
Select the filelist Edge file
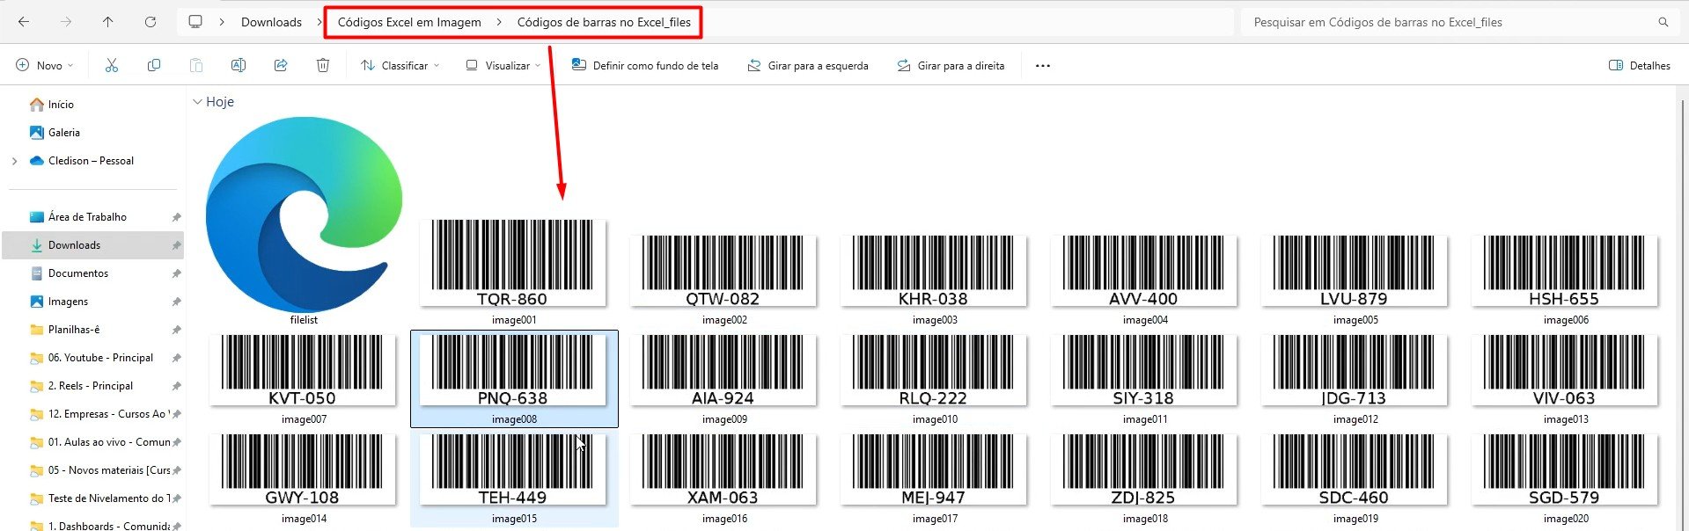(x=304, y=220)
